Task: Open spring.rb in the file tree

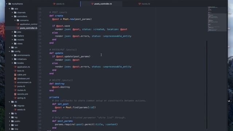Action: coord(21,98)
